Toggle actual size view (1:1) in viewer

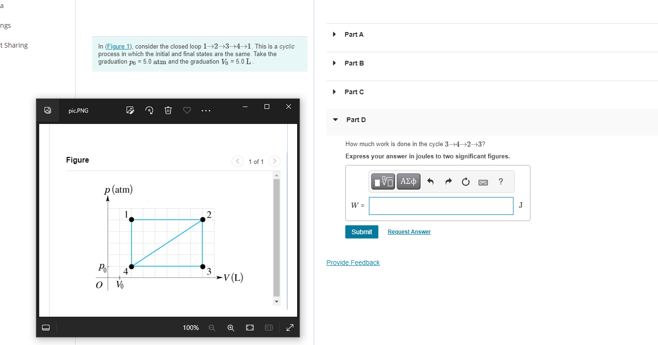click(x=268, y=327)
